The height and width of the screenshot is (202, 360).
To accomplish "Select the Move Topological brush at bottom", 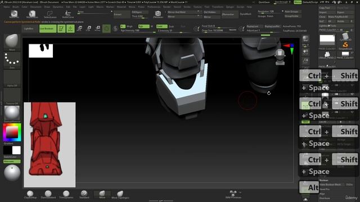I will (120, 195).
